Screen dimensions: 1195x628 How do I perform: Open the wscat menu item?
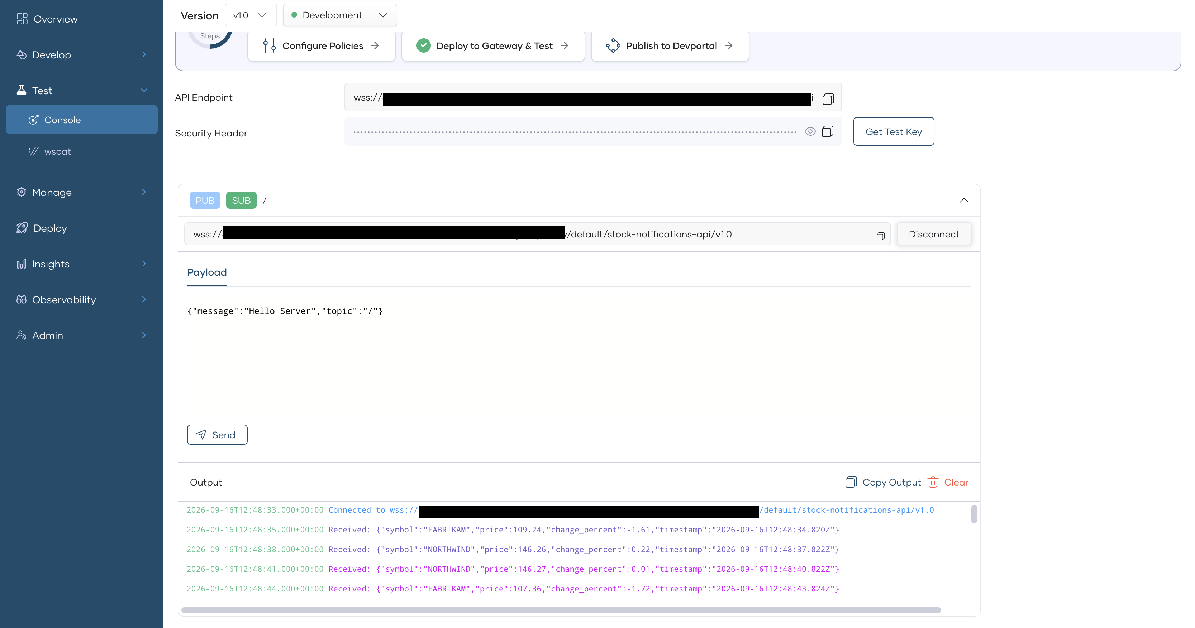coord(82,151)
